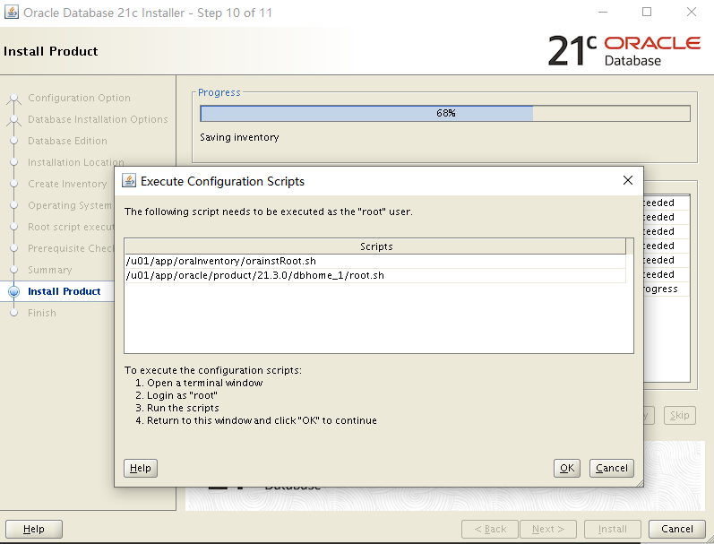Click OK in Execute Configuration Scripts dialog

566,468
